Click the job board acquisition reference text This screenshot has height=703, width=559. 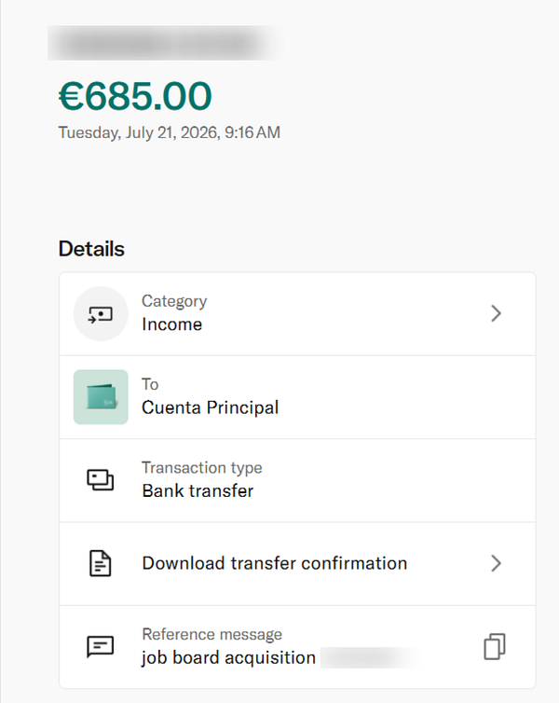[x=228, y=657]
